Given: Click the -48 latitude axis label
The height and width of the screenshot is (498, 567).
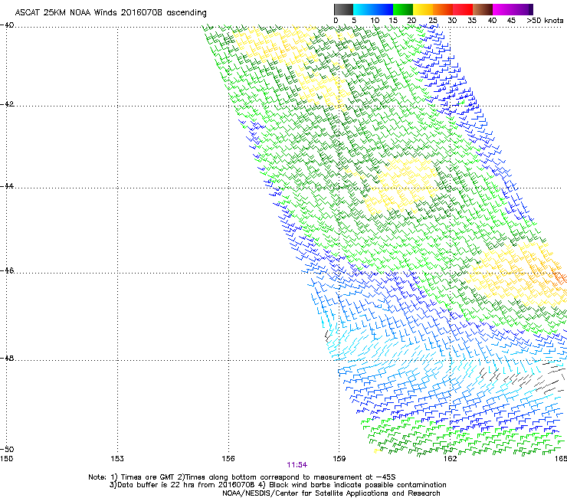Looking at the screenshot, I should [7, 358].
